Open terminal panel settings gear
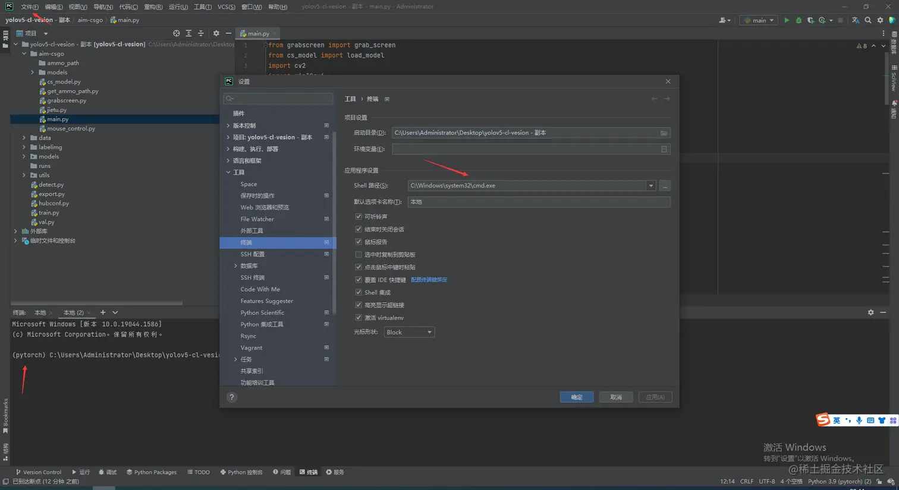The image size is (899, 490). 871,312
